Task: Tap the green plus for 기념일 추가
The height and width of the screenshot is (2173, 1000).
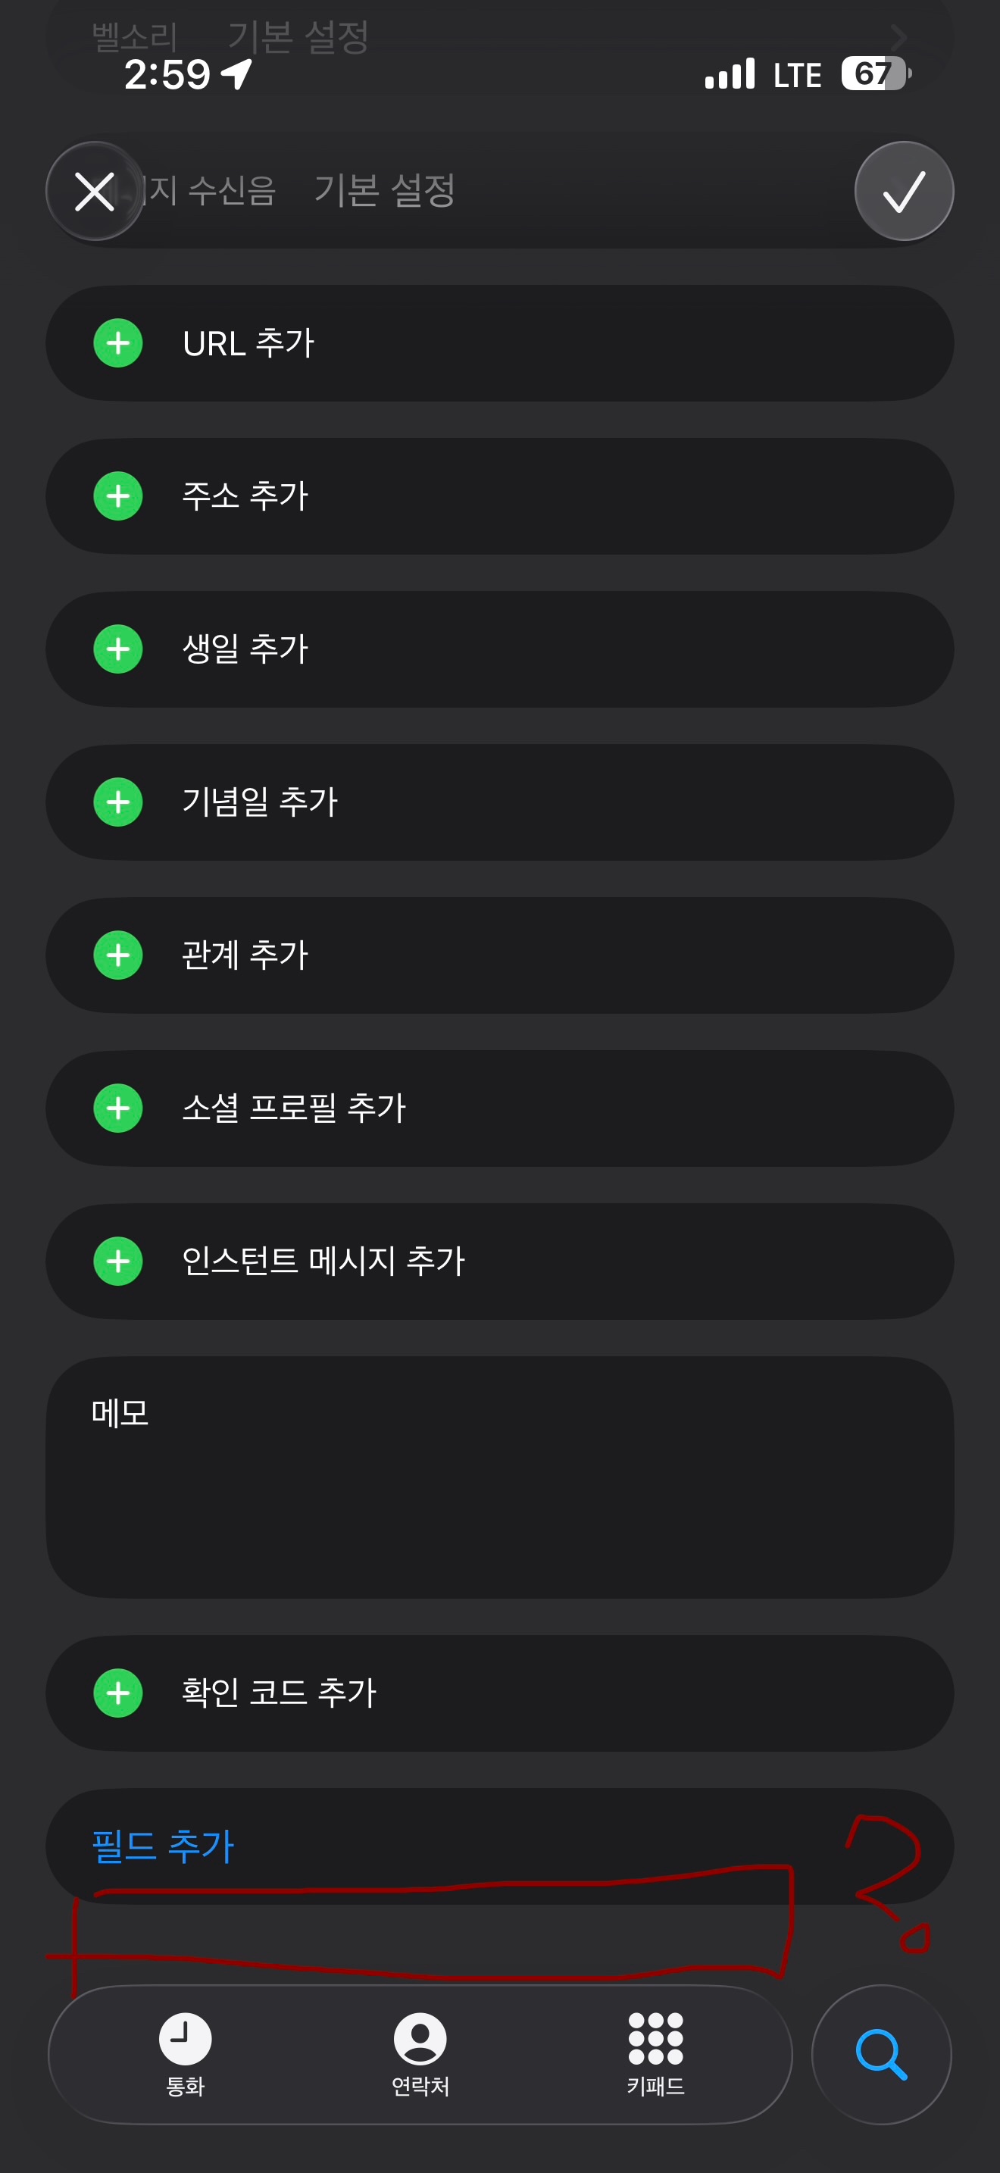Action: point(118,802)
